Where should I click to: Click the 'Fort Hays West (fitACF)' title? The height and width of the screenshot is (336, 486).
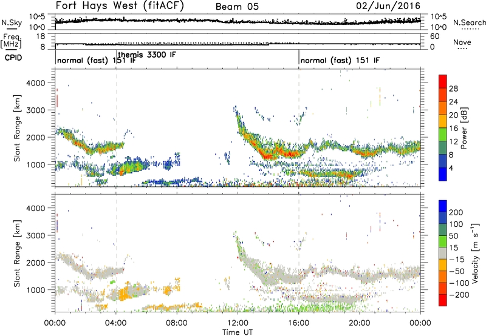pyautogui.click(x=120, y=6)
